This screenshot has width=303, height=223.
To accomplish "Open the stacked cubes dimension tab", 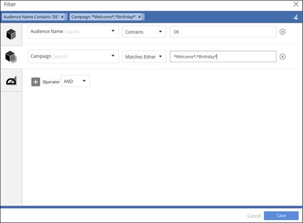I will (11, 57).
